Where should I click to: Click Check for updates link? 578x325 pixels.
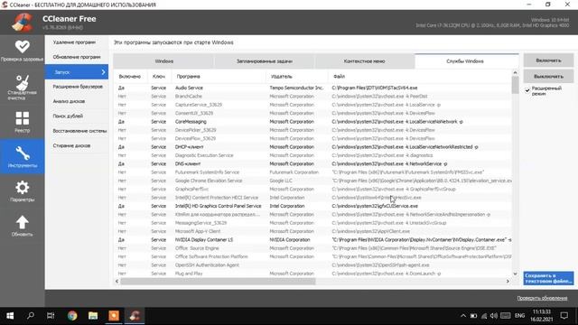point(542,298)
